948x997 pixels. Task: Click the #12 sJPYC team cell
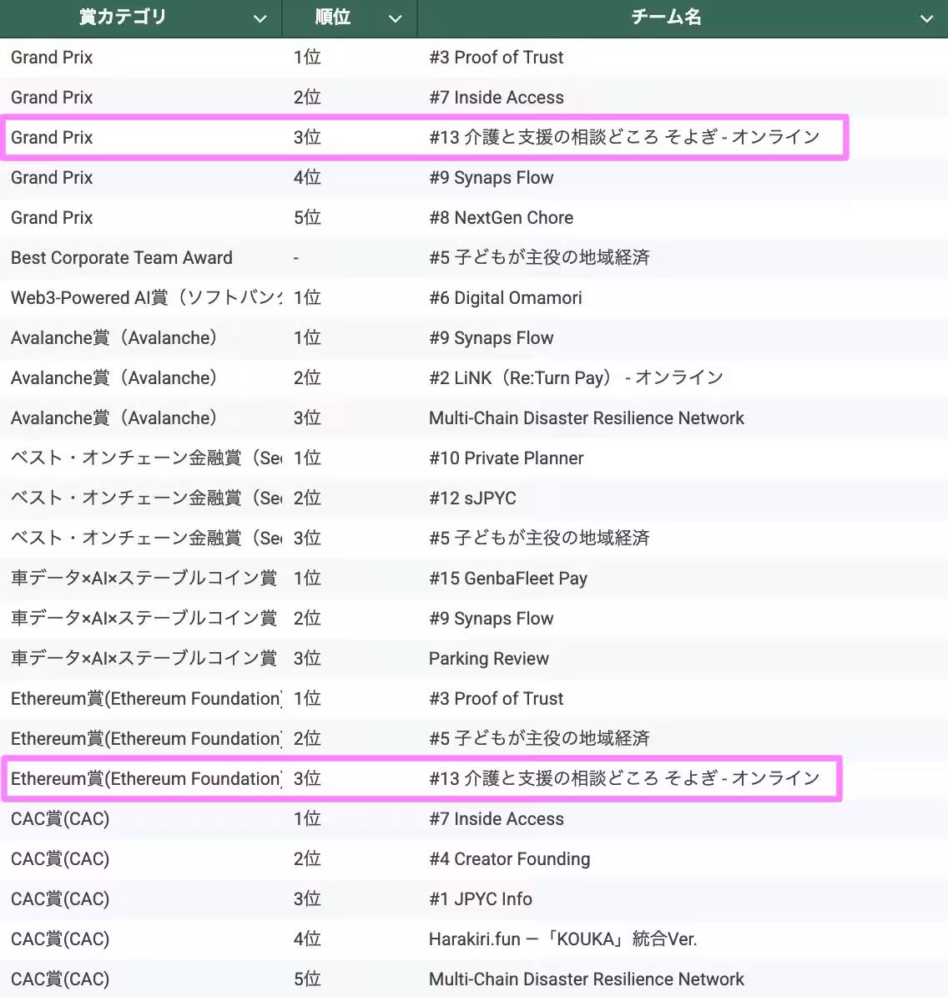(472, 498)
